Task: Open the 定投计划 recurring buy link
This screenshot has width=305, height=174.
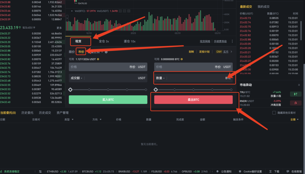Action: (204, 52)
